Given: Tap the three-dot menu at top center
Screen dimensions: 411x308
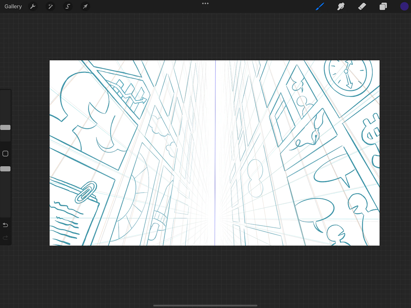Looking at the screenshot, I should tap(205, 4).
